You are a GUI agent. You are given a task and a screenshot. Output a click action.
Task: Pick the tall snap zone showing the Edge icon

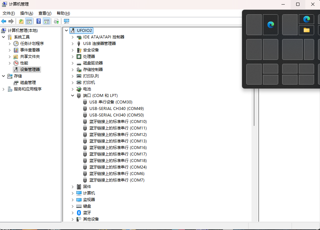point(270,25)
